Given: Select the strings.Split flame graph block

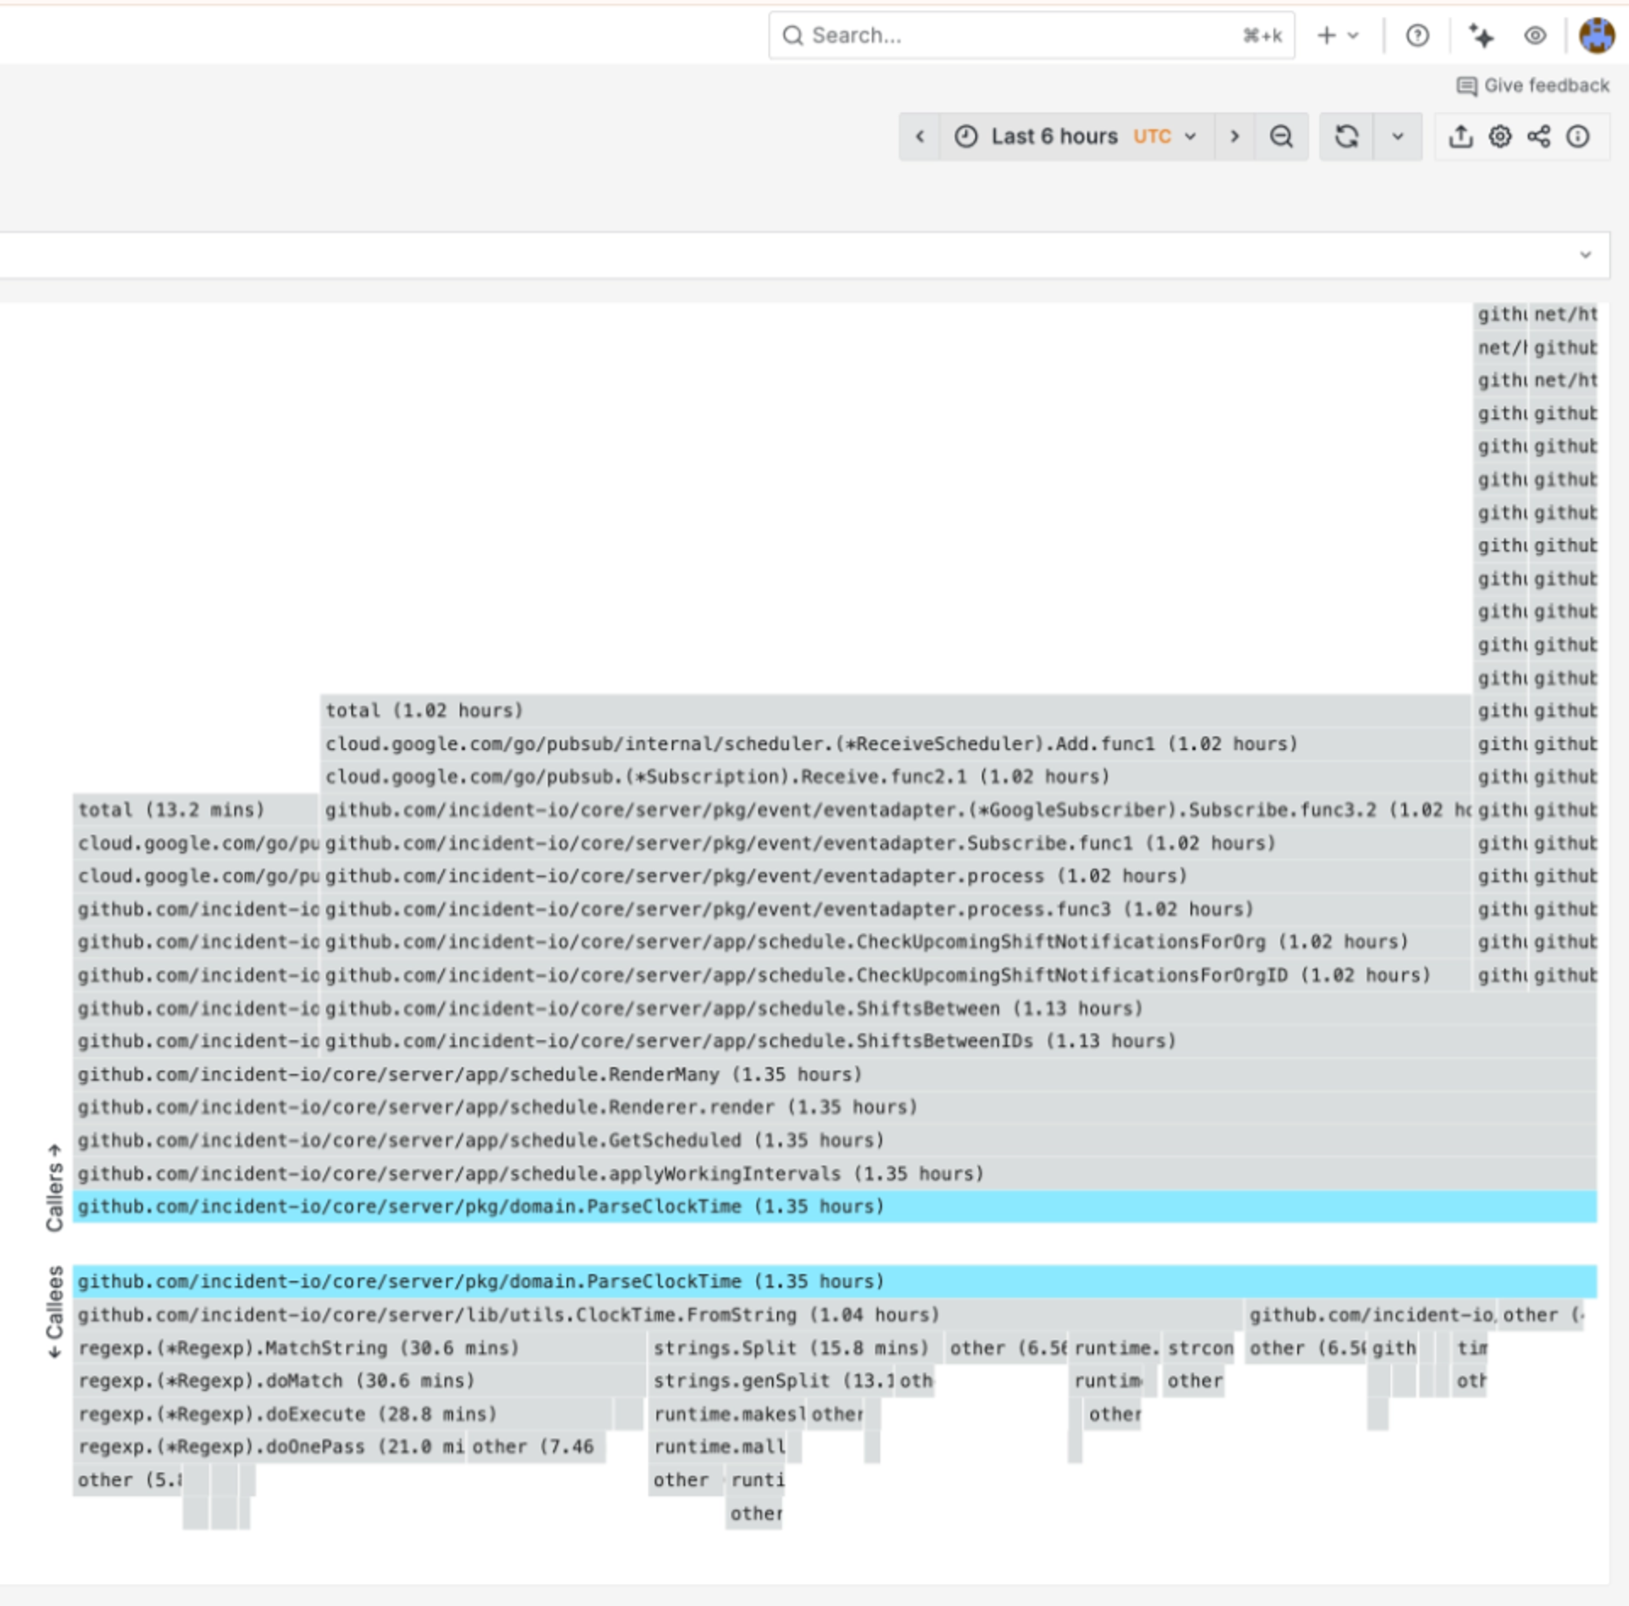Looking at the screenshot, I should tap(790, 1348).
